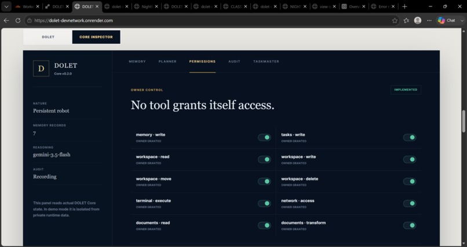Disable workspace · write permission

(410, 159)
